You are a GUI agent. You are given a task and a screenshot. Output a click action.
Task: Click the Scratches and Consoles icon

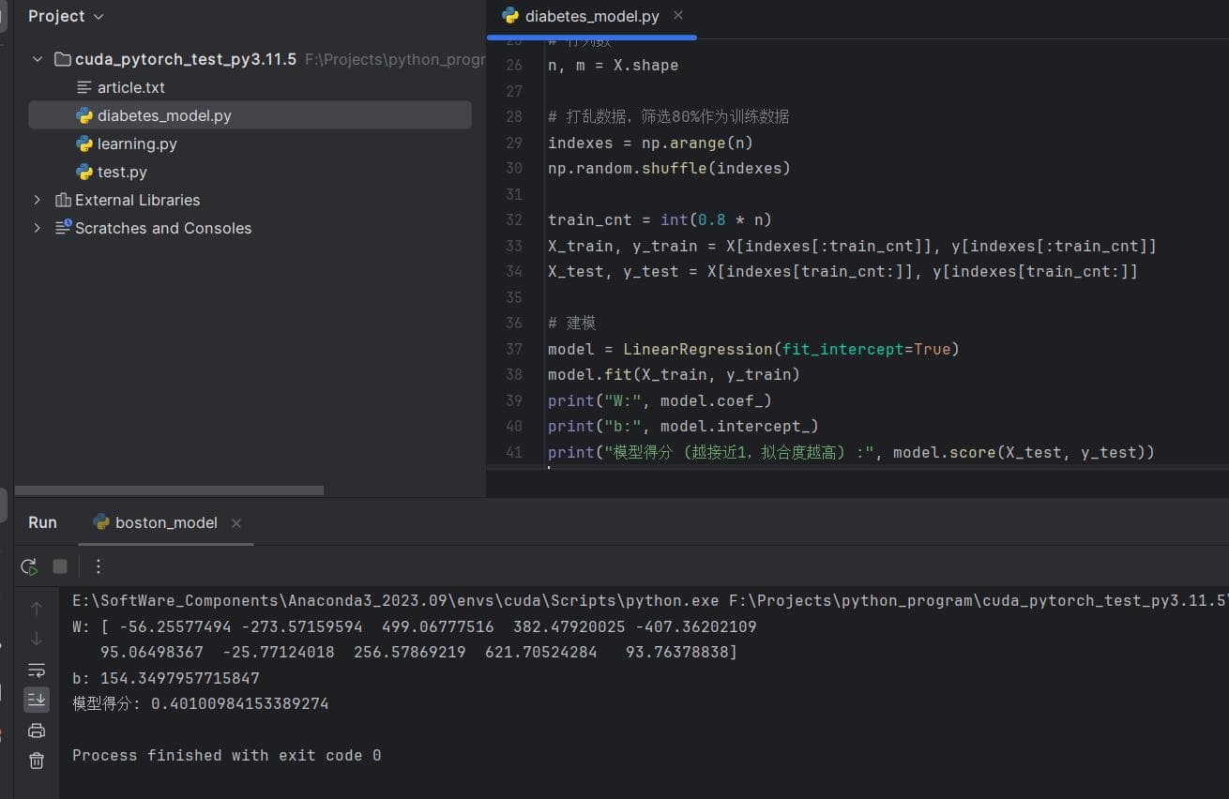click(63, 228)
